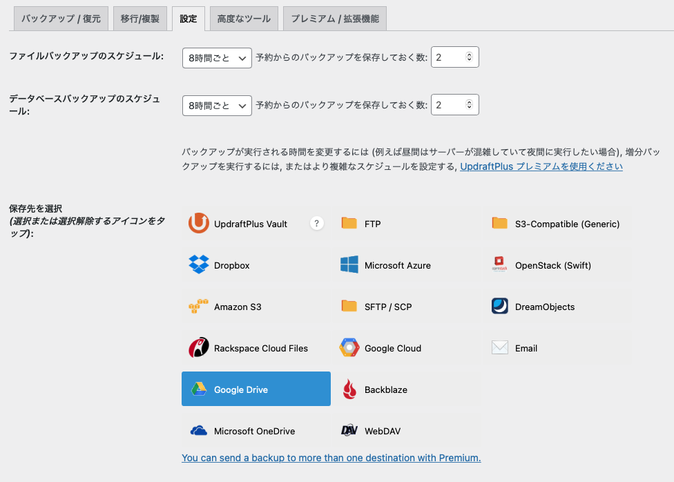Click the Dropbox logo icon
Image resolution: width=674 pixels, height=482 pixels.
[199, 264]
